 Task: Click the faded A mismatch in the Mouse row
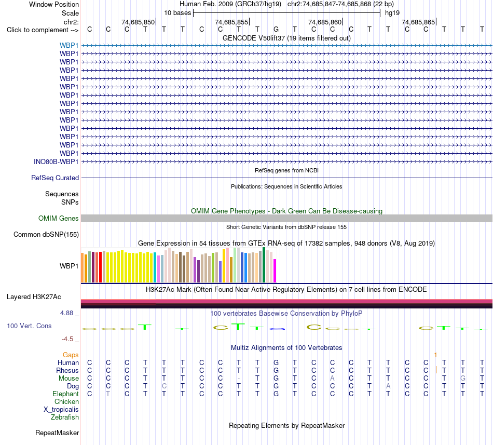click(x=332, y=379)
